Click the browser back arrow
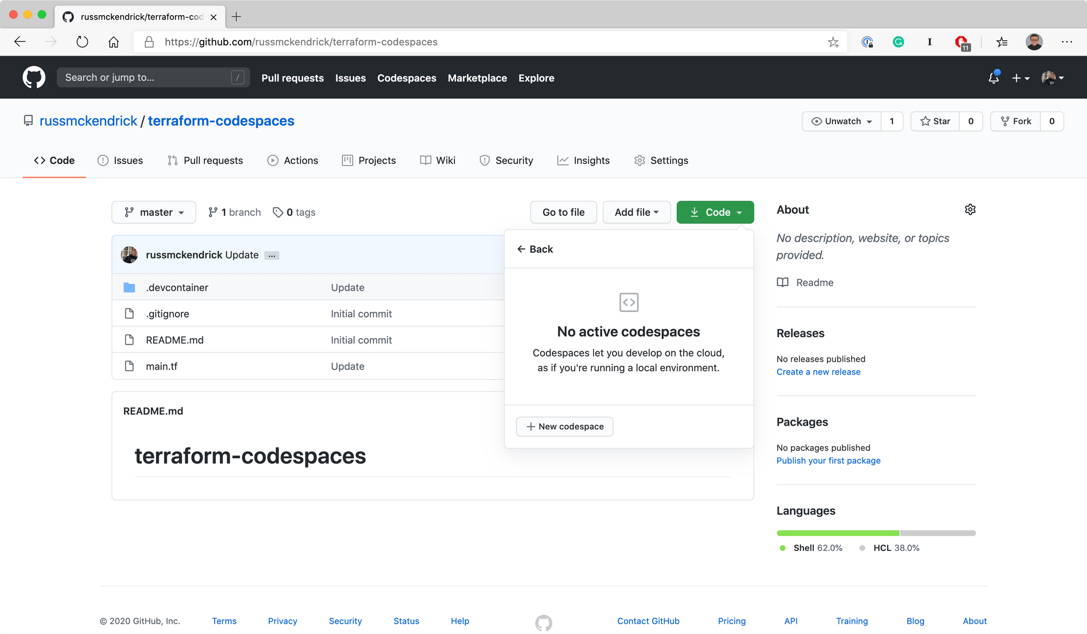Screen dimensions: 1087x634 20,42
